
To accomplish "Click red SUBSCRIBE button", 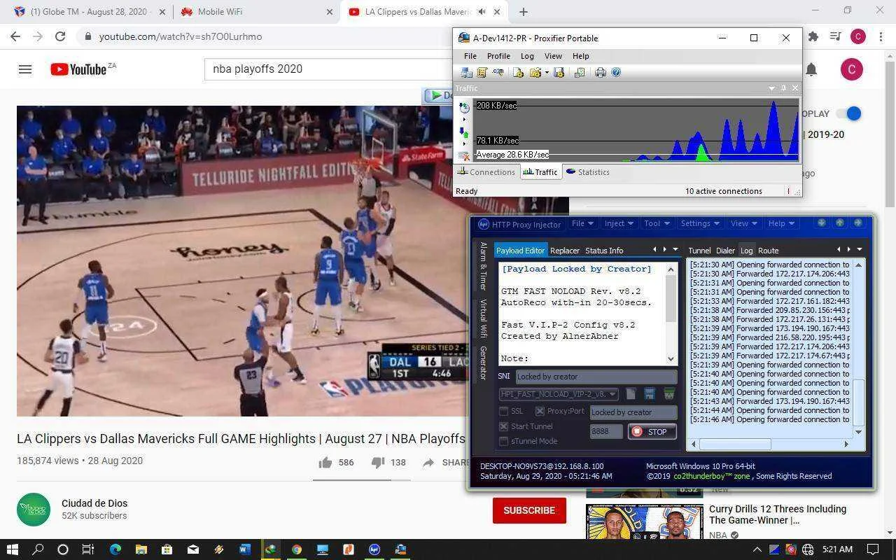I will pyautogui.click(x=529, y=510).
